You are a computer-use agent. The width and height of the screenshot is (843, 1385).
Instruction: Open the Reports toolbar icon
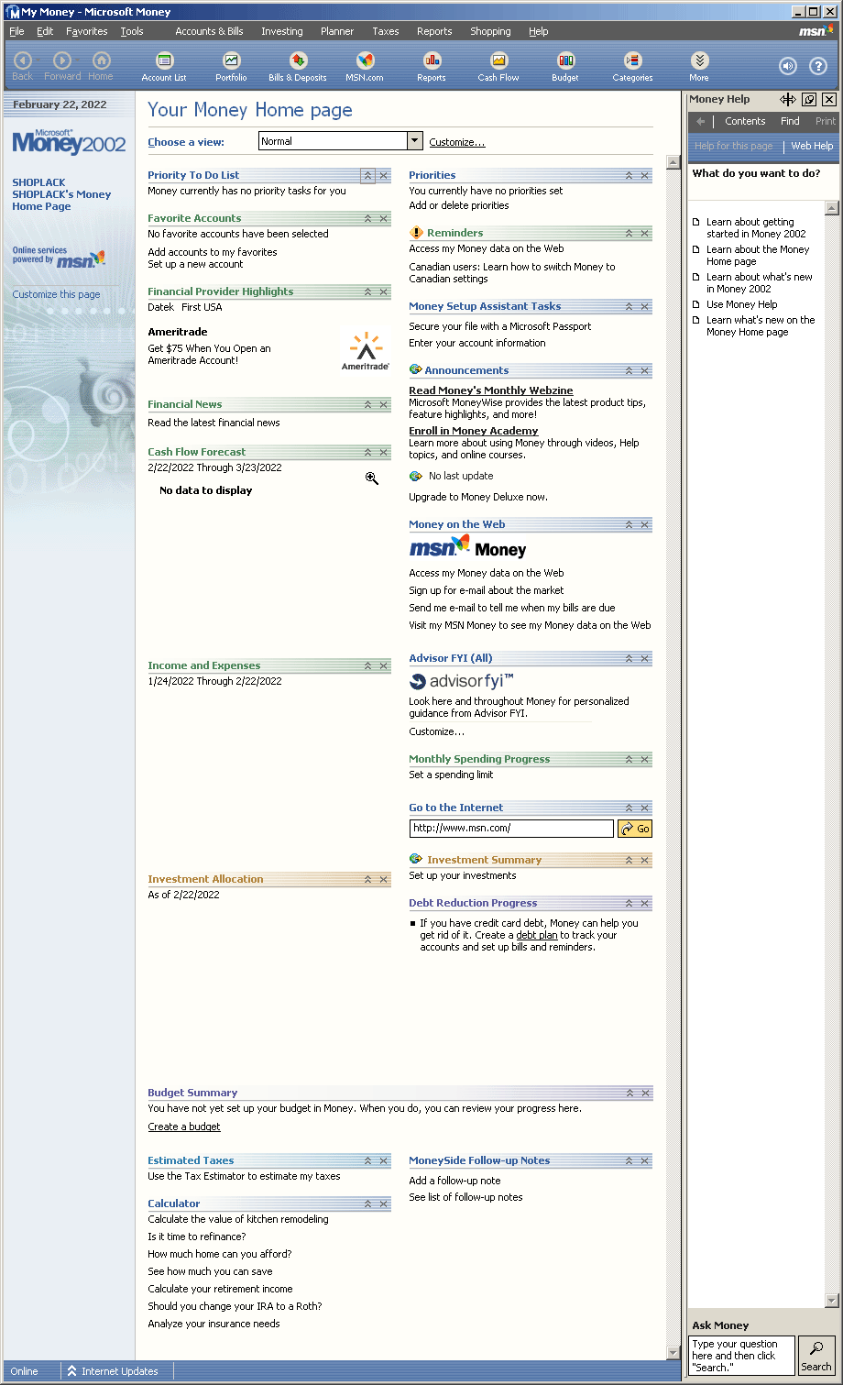pos(432,67)
